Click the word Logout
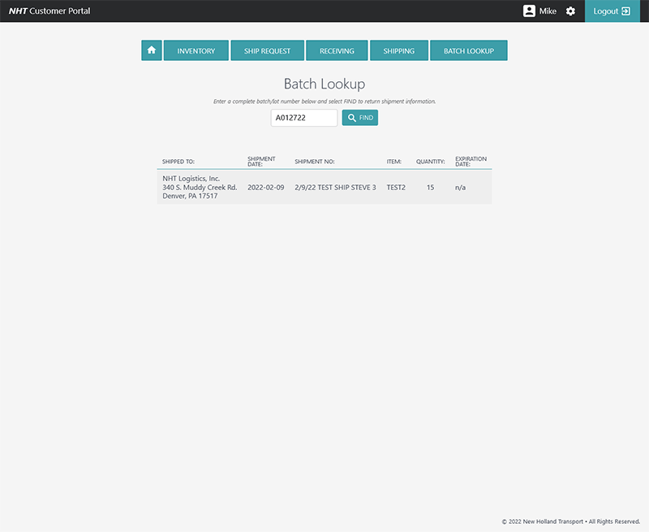 point(605,11)
